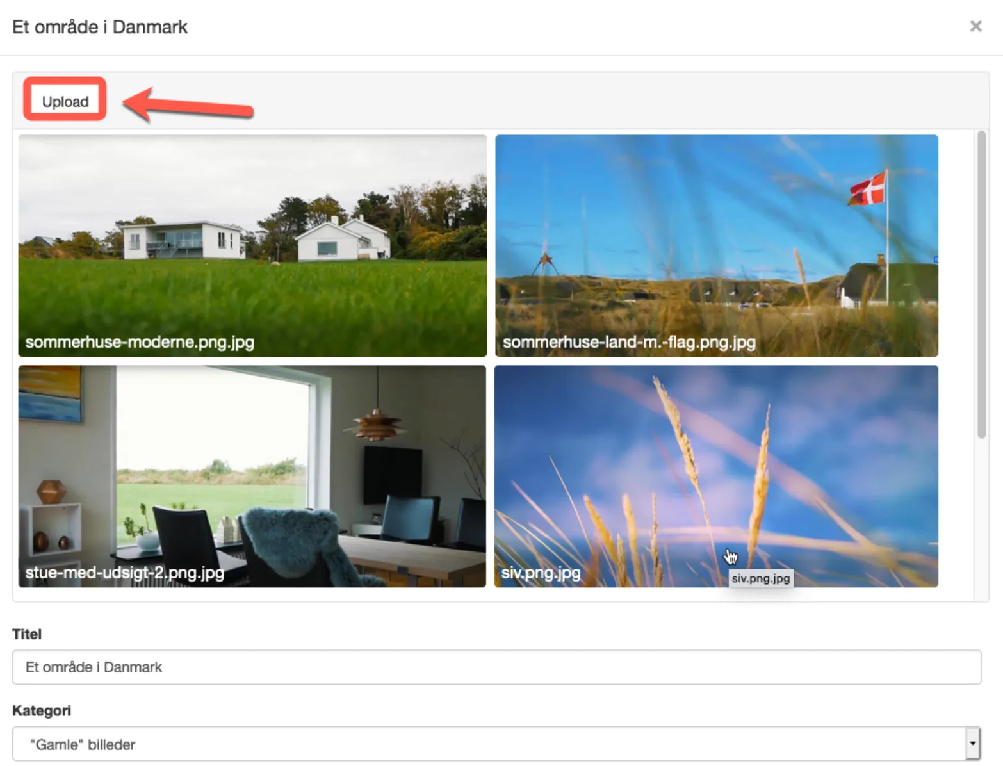Click the dialog heading Et område i Danmark
Viewport: 1003px width, 766px height.
coord(100,27)
